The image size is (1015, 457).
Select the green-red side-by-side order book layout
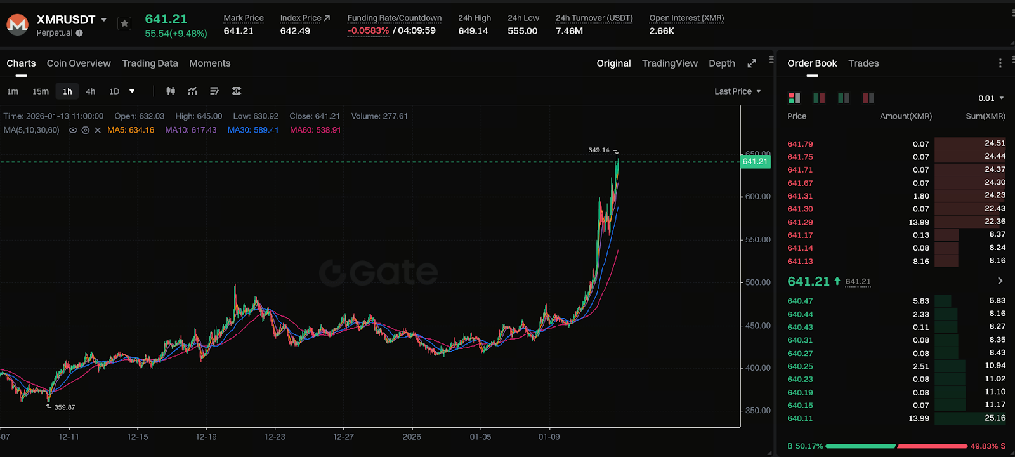click(x=819, y=98)
